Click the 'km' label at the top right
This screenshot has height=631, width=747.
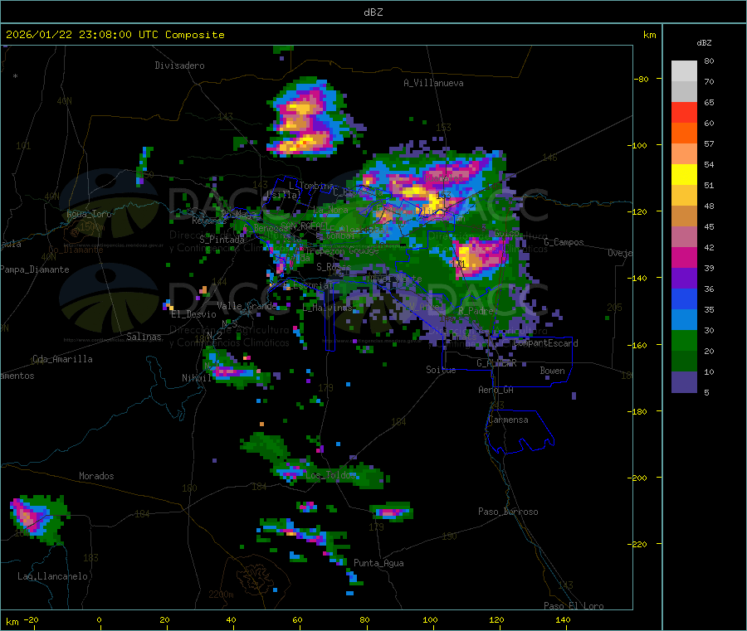tap(649, 35)
